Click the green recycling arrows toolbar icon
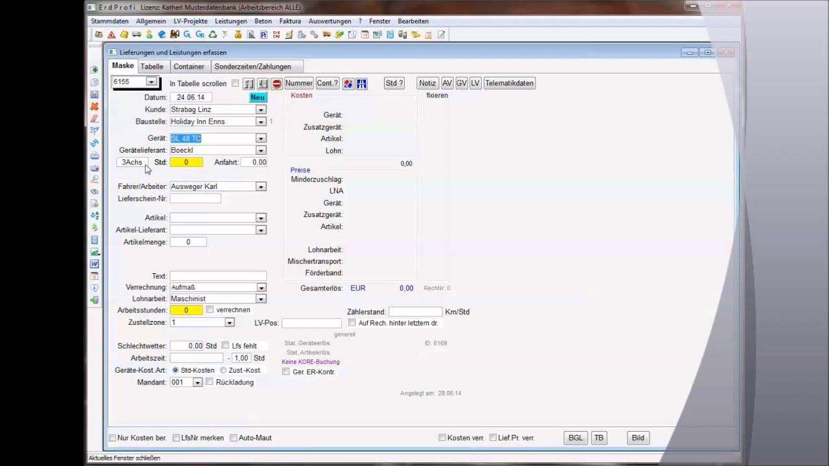The height and width of the screenshot is (466, 829). (212, 34)
